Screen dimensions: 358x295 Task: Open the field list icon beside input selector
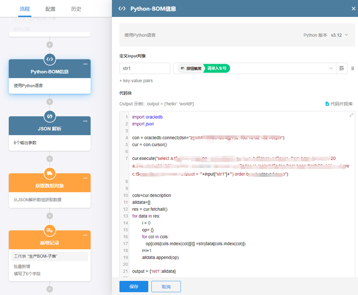(342, 68)
